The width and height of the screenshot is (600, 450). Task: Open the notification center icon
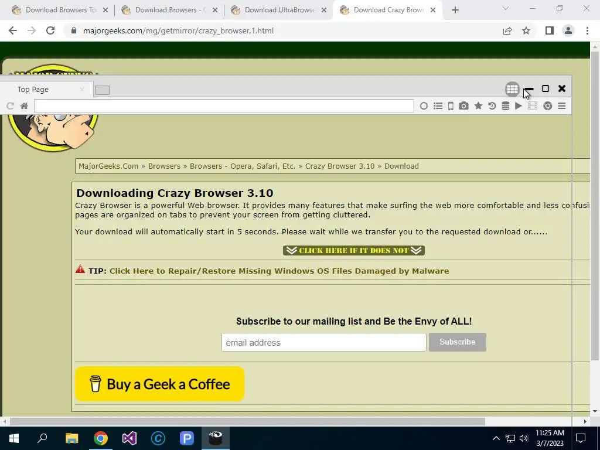pyautogui.click(x=581, y=438)
